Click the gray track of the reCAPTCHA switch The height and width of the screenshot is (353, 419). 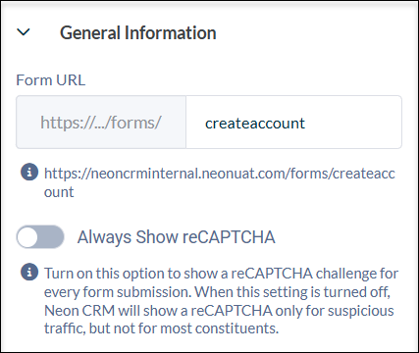[51, 236]
